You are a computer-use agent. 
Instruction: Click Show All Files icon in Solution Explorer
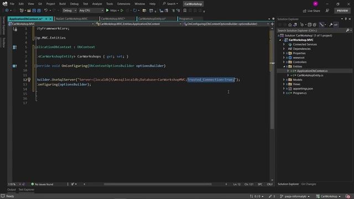point(315,25)
